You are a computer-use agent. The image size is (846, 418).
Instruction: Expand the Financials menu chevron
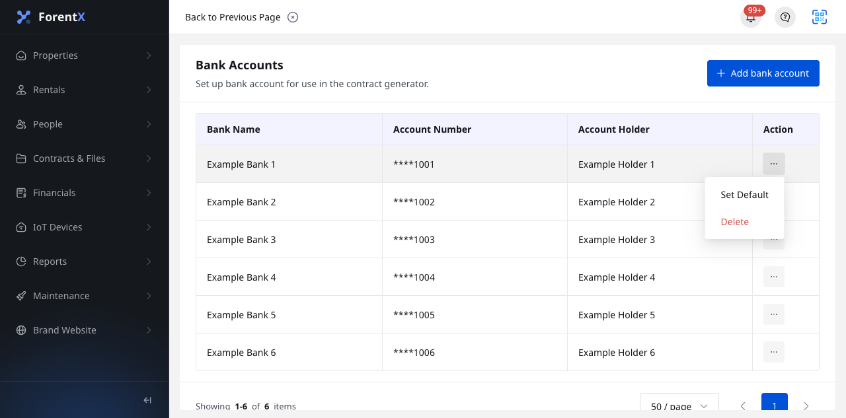tap(149, 193)
